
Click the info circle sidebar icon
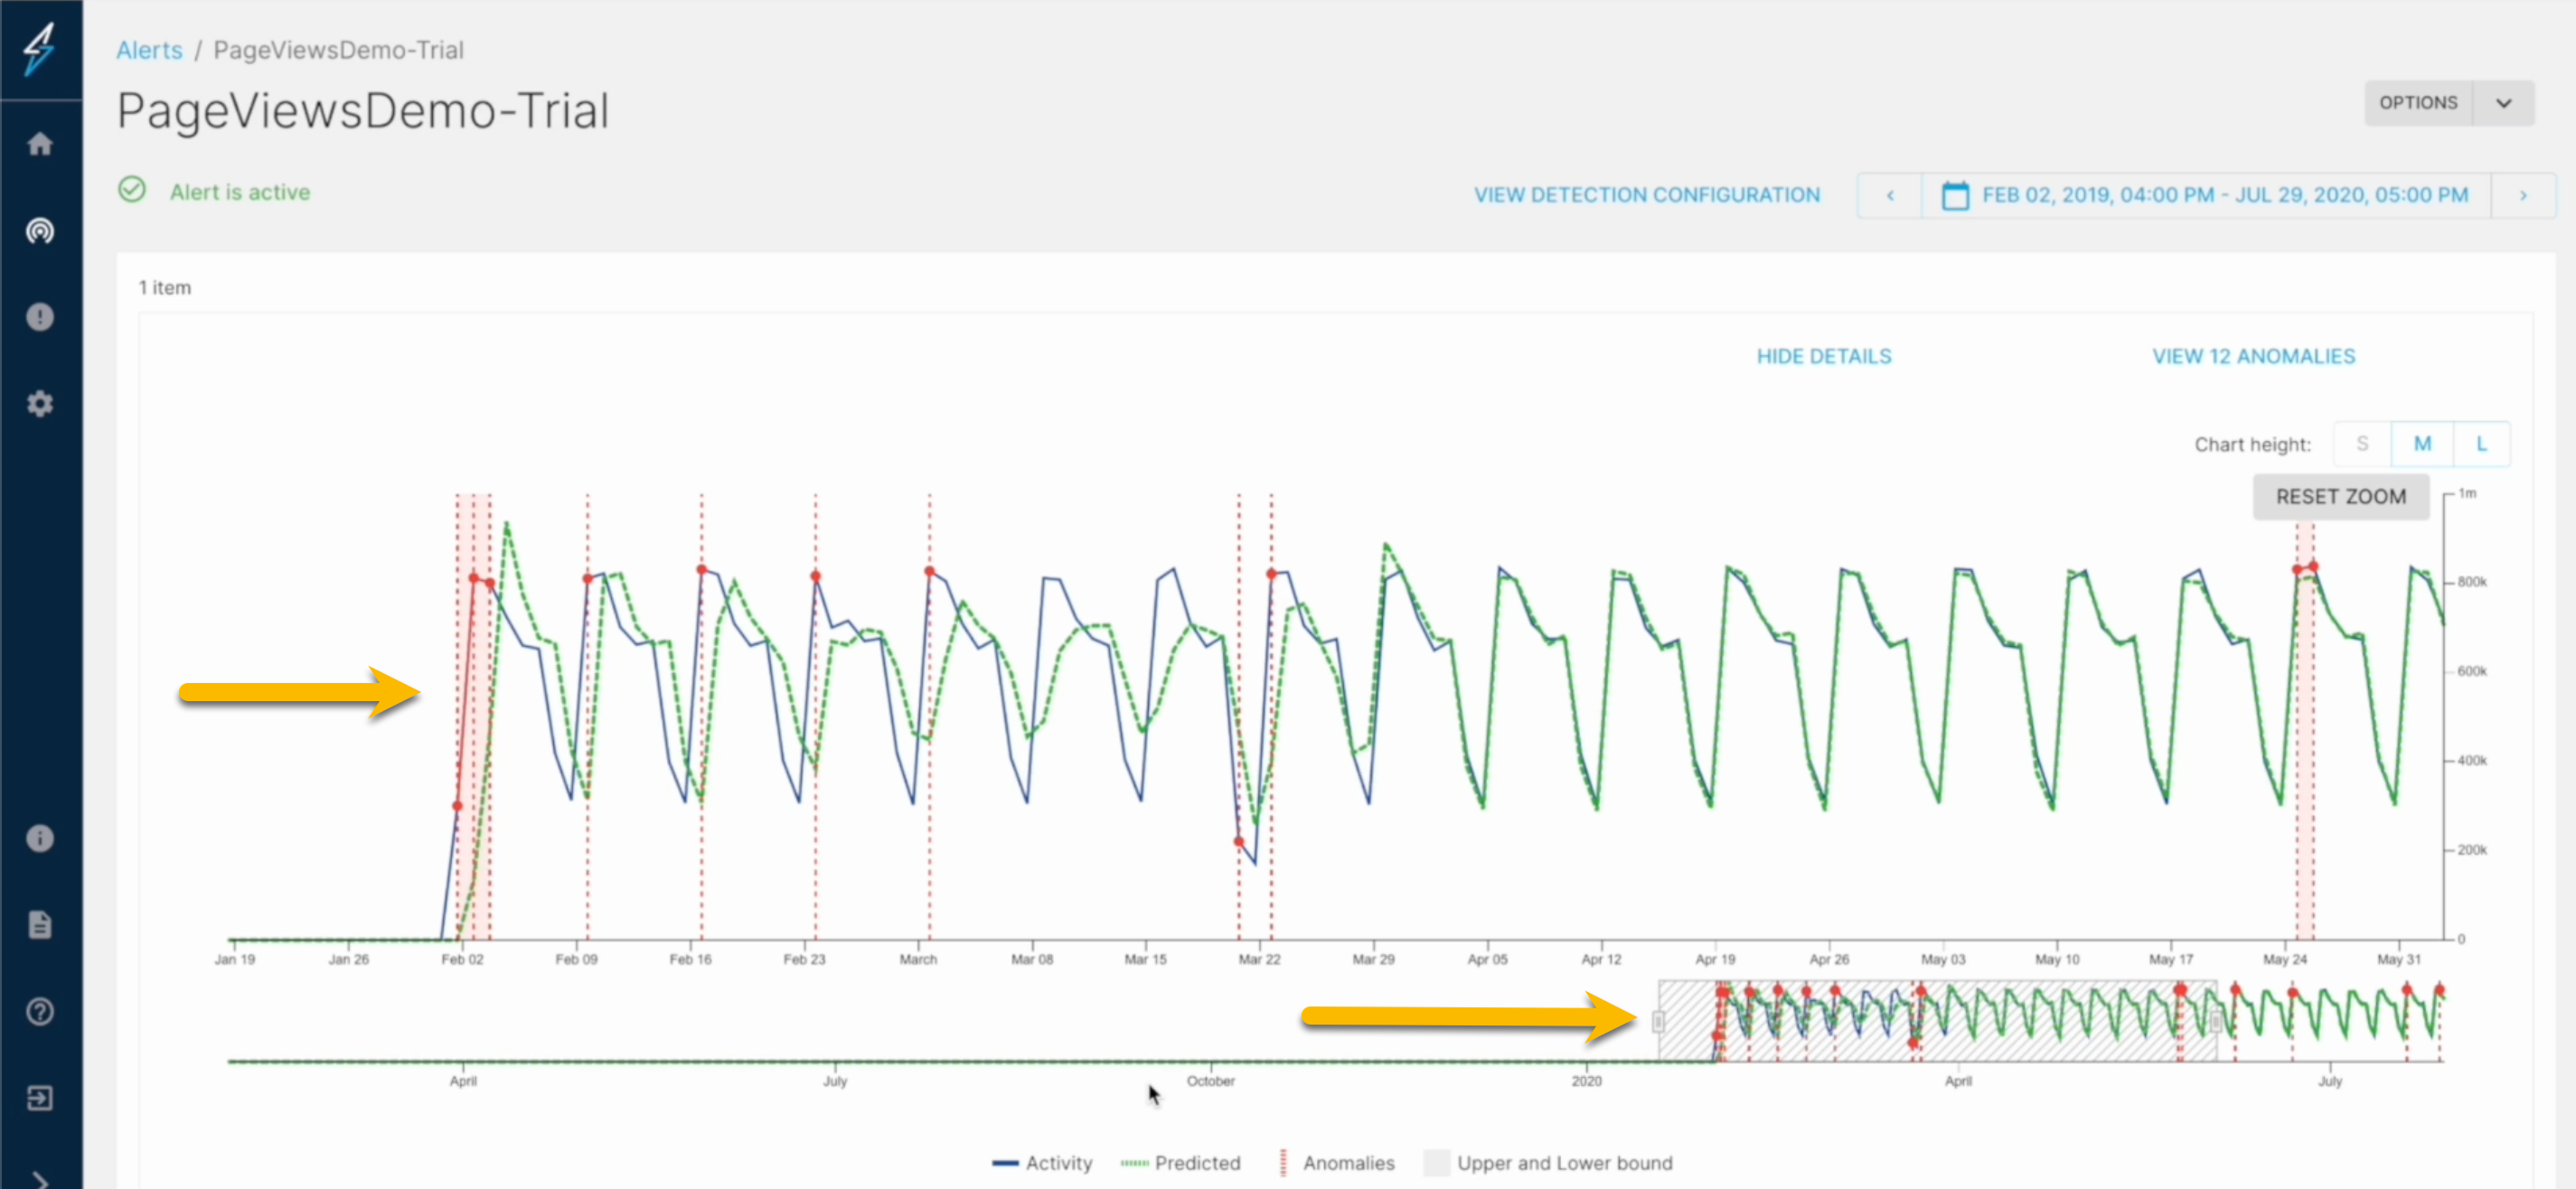click(40, 838)
